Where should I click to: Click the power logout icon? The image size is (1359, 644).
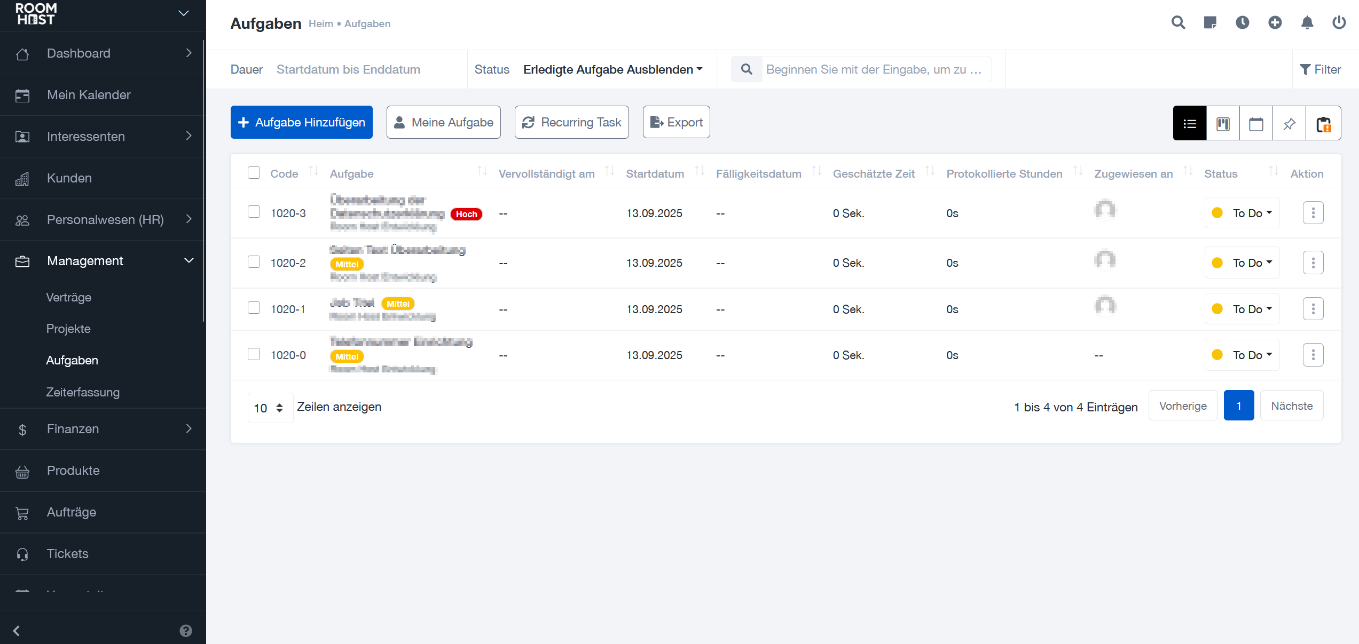[1339, 22]
